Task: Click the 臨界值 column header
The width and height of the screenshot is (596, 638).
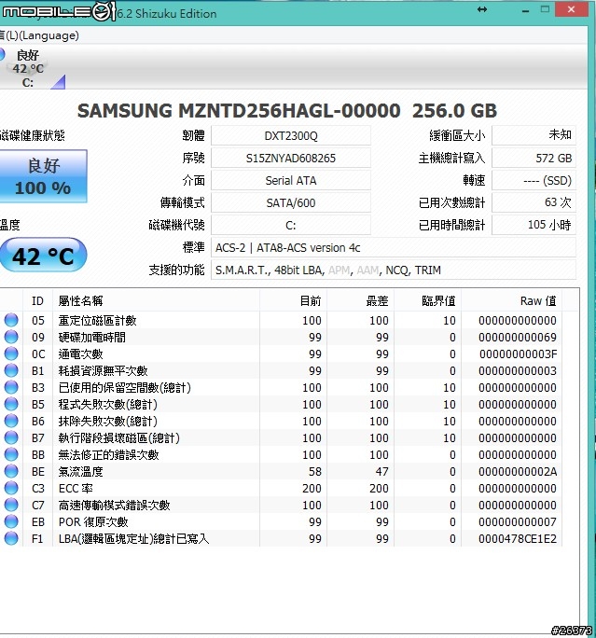Action: [427, 300]
